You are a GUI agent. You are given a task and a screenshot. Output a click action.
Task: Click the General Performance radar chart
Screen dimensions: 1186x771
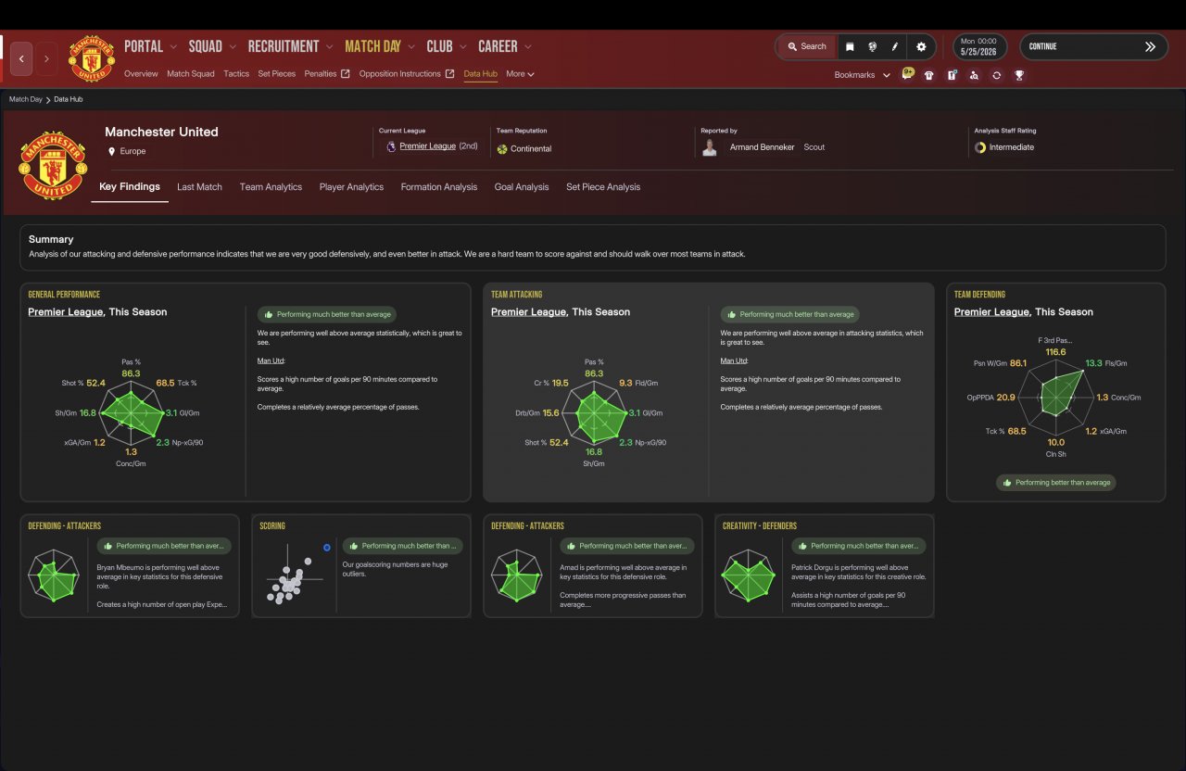131,414
